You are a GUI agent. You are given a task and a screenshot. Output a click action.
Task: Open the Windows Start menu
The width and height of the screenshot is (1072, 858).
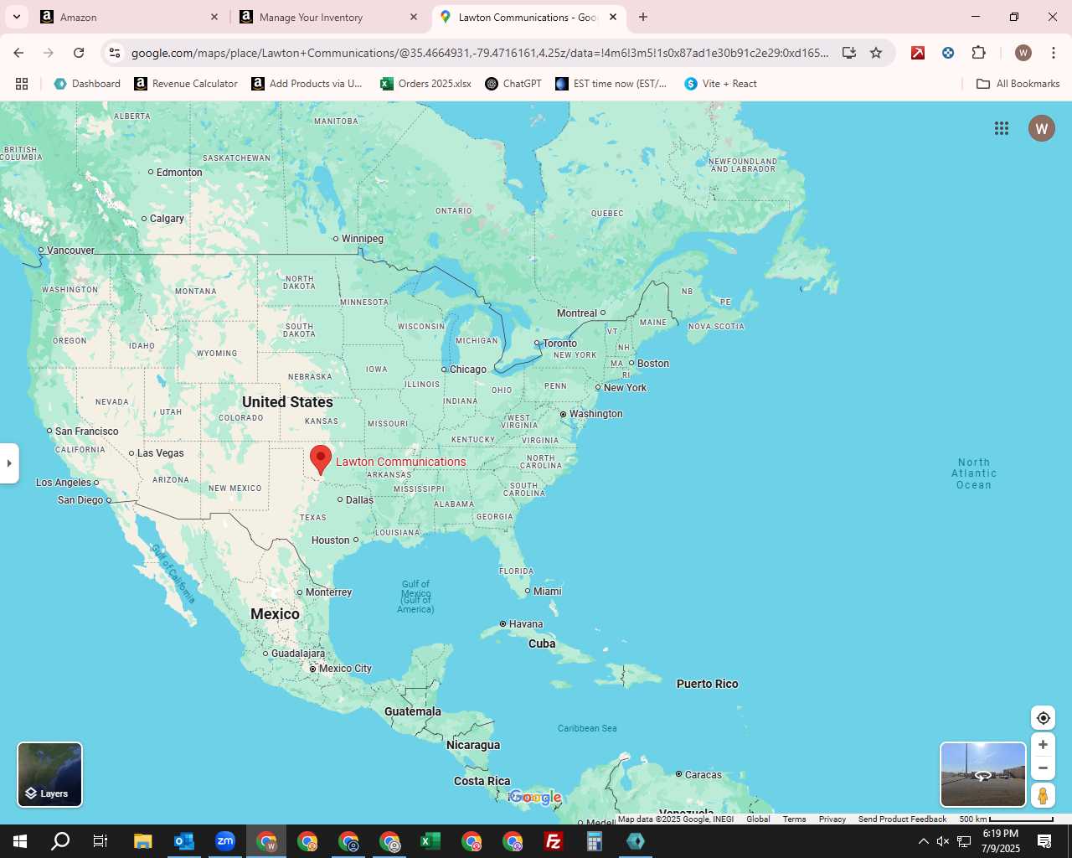19,841
